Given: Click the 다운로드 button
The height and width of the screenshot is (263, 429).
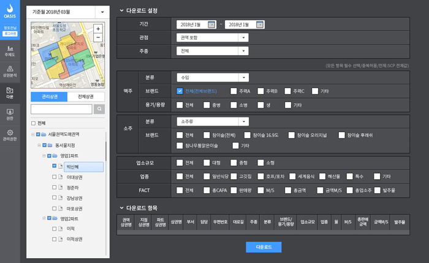Looking at the screenshot, I should [x=264, y=247].
